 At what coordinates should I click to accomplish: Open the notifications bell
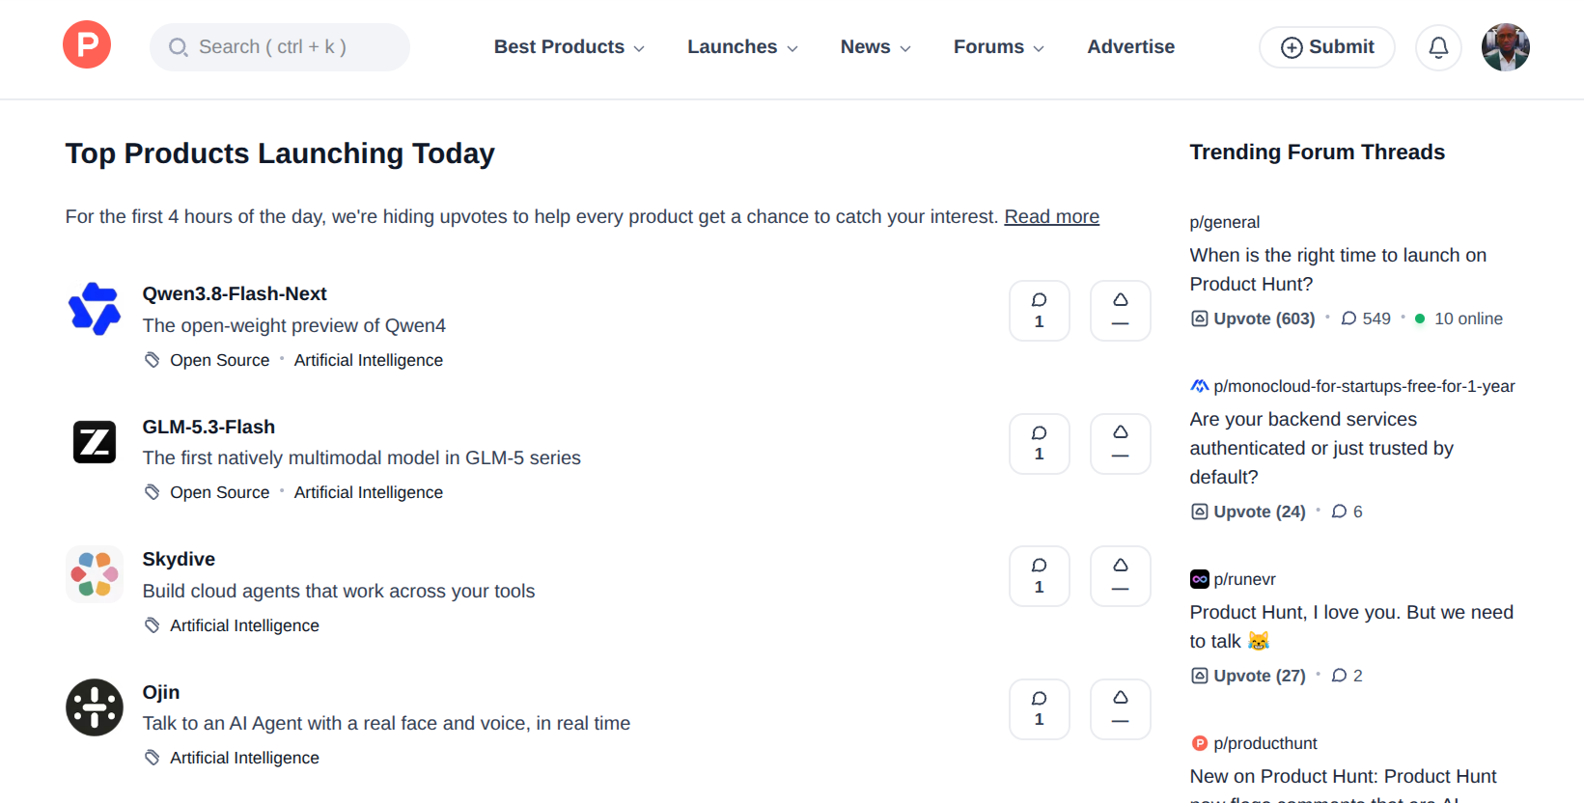coord(1438,47)
